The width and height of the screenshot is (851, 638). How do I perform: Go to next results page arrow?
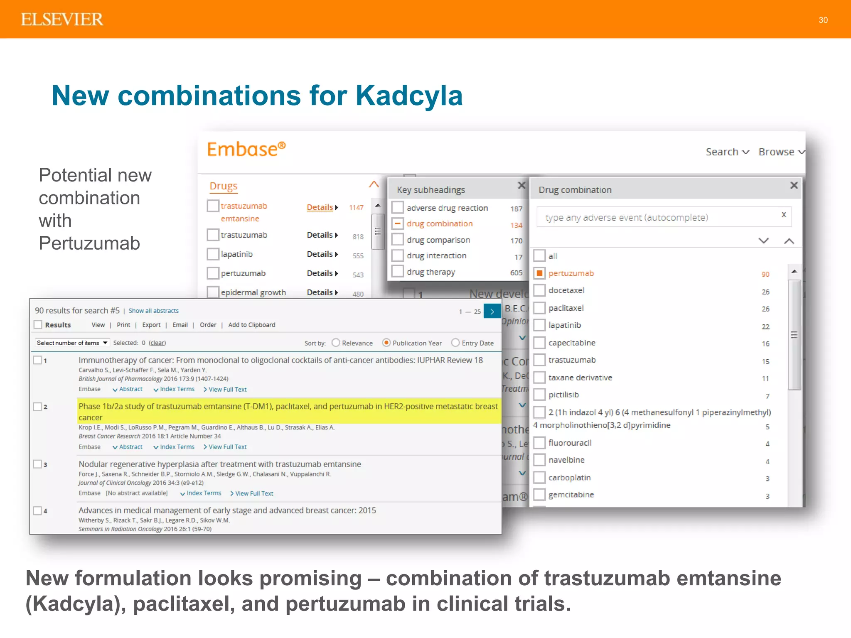pyautogui.click(x=492, y=312)
